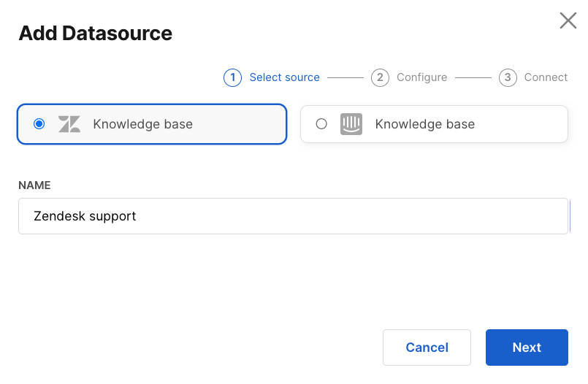The image size is (588, 384).
Task: Focus the Name field containing Zendesk support
Action: pos(293,216)
